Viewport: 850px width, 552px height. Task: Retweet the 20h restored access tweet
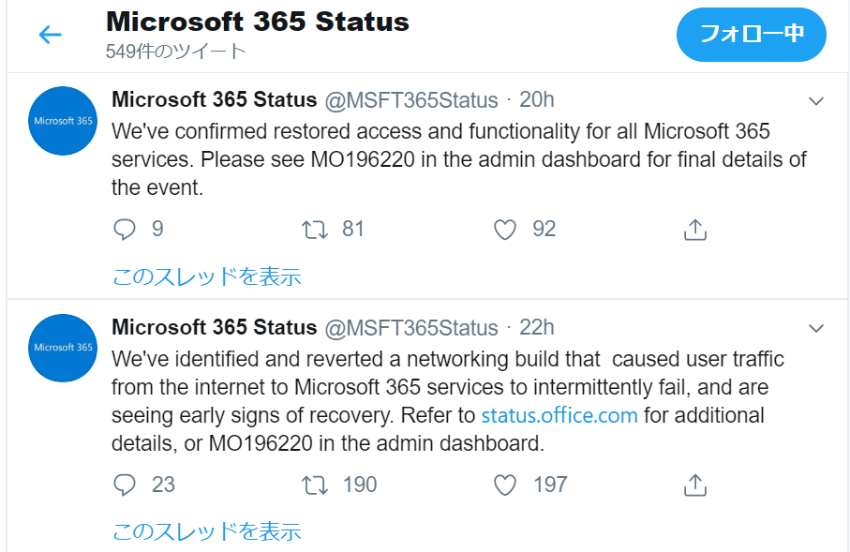(315, 230)
